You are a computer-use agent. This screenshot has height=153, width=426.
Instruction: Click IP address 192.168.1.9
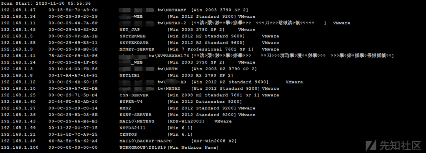[x=17, y=49]
